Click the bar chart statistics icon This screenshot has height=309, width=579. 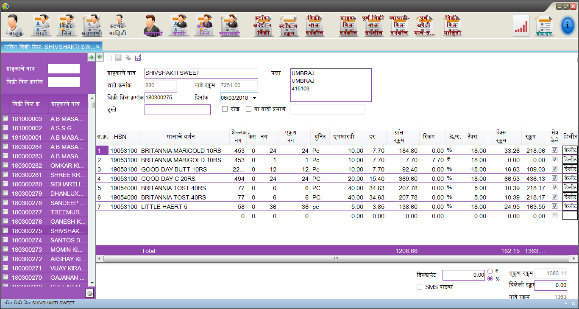coord(521,25)
